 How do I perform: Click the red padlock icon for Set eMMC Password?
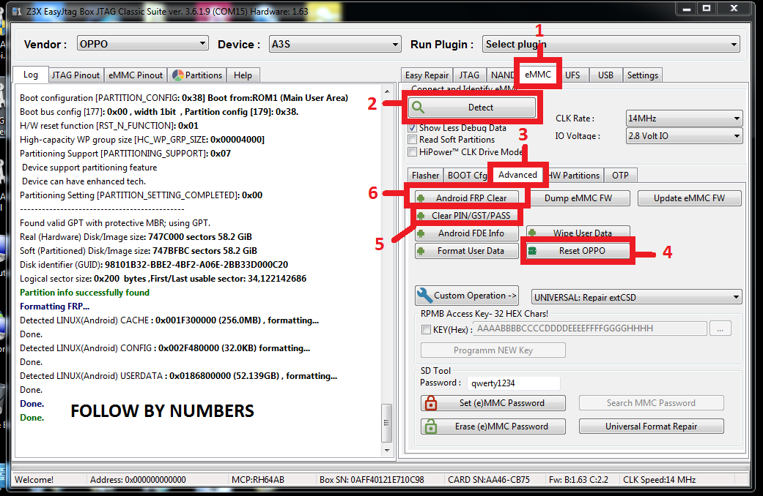[x=431, y=403]
